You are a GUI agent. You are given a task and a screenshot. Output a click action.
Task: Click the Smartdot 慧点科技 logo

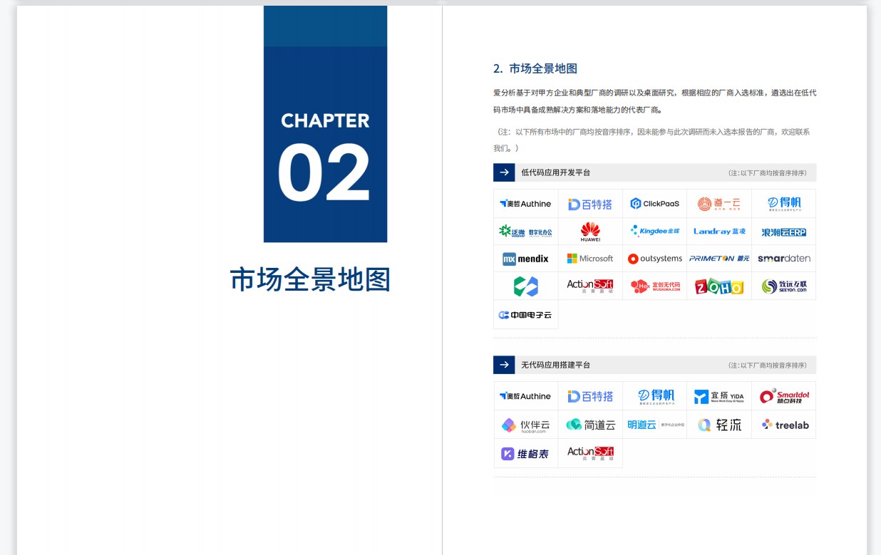[x=784, y=396]
